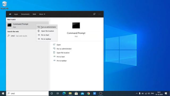This screenshot has width=170, height=96.
Task: Open OBS Studio from taskbar
Action: click(101, 93)
